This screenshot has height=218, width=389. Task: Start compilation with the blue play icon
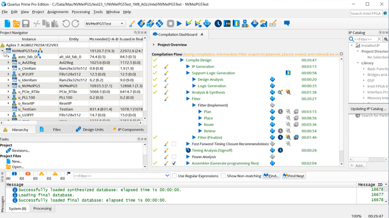(179, 23)
